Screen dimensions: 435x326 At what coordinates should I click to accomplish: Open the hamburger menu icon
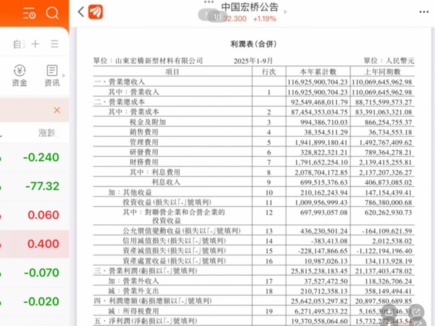coord(55,44)
